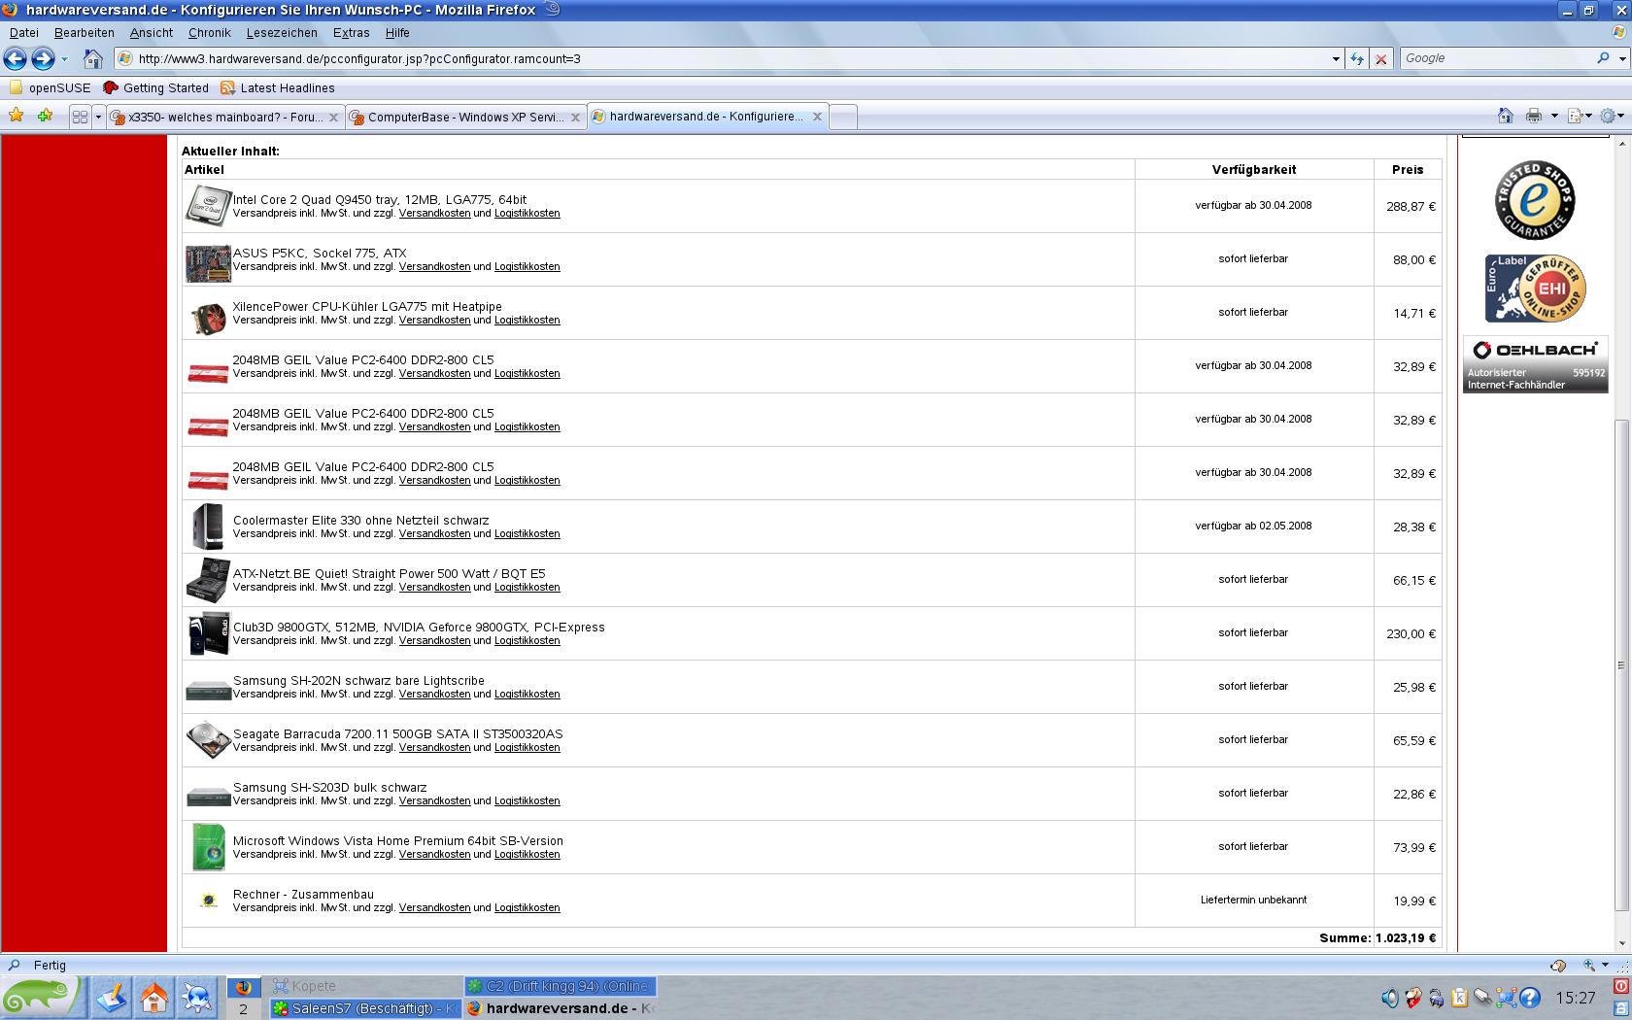Open the openSUSE bookmark folder
Screen dimensions: 1632x1020
(50, 87)
